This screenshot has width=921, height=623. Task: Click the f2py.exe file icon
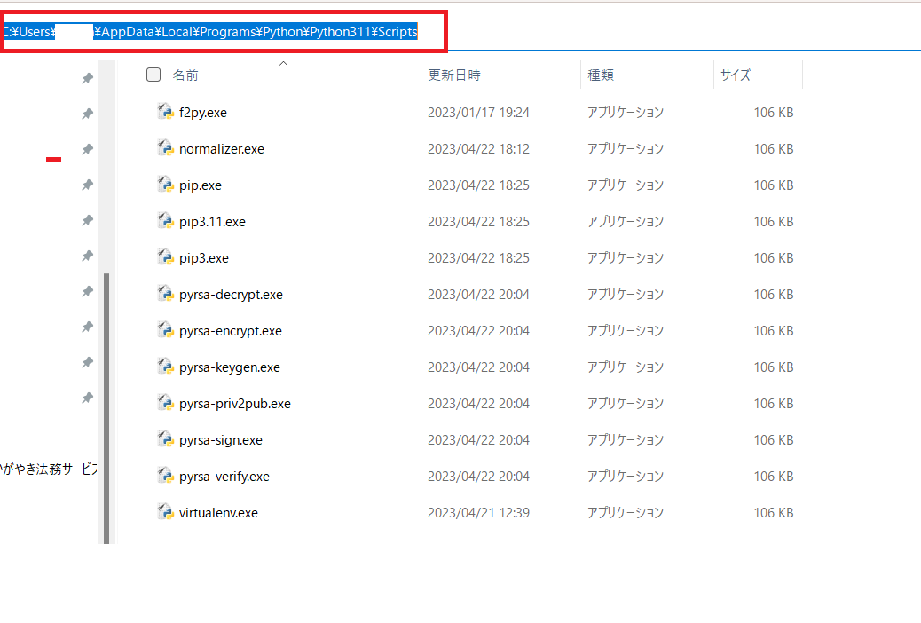tap(166, 112)
